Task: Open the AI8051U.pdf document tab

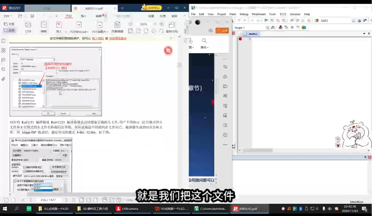Action: [94, 8]
